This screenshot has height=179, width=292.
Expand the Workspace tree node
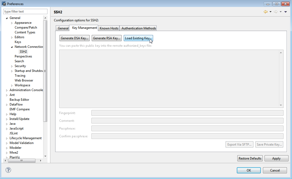(12, 85)
